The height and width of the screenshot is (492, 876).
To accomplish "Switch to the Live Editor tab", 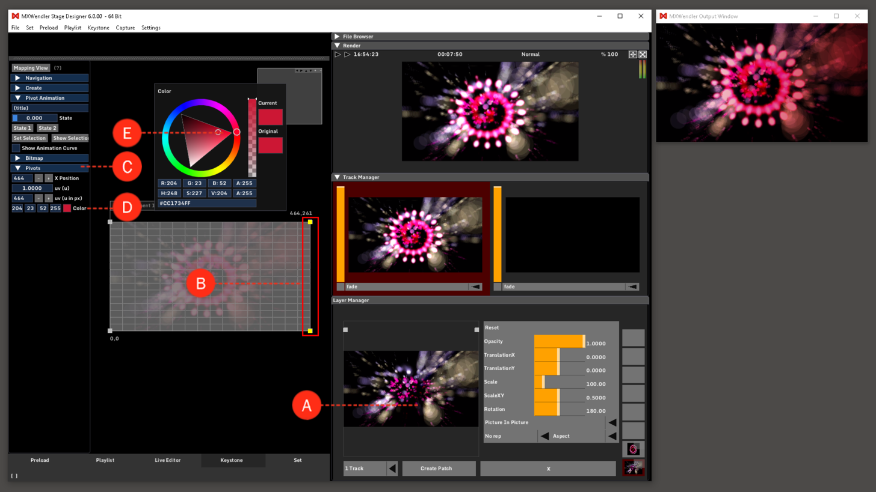I will pos(168,460).
